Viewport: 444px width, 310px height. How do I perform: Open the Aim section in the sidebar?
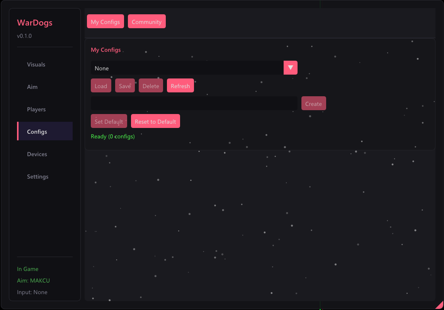point(45,87)
